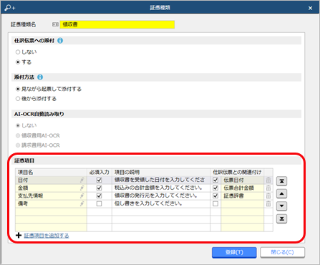Screen dimensions: 320x265
Task: Toggle 関連付け checkbox next to 伝票日付
Action: pos(215,180)
